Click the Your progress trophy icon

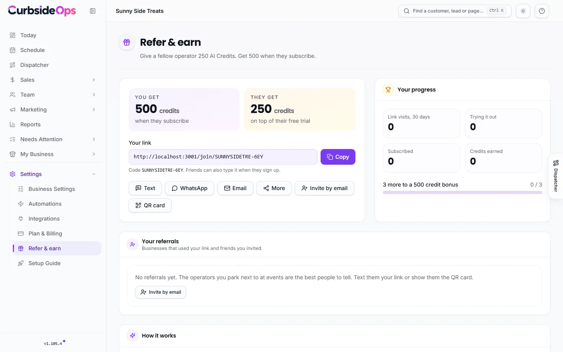click(388, 90)
